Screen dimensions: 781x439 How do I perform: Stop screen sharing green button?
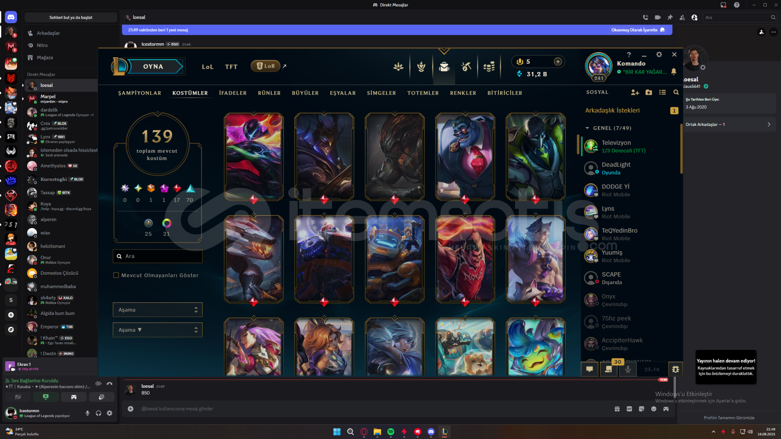tap(46, 397)
